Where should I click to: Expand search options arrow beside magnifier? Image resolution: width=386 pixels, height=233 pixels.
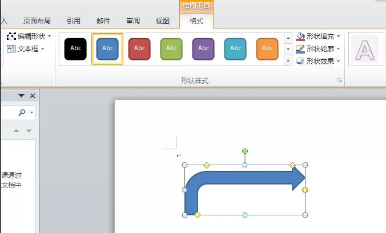32,112
